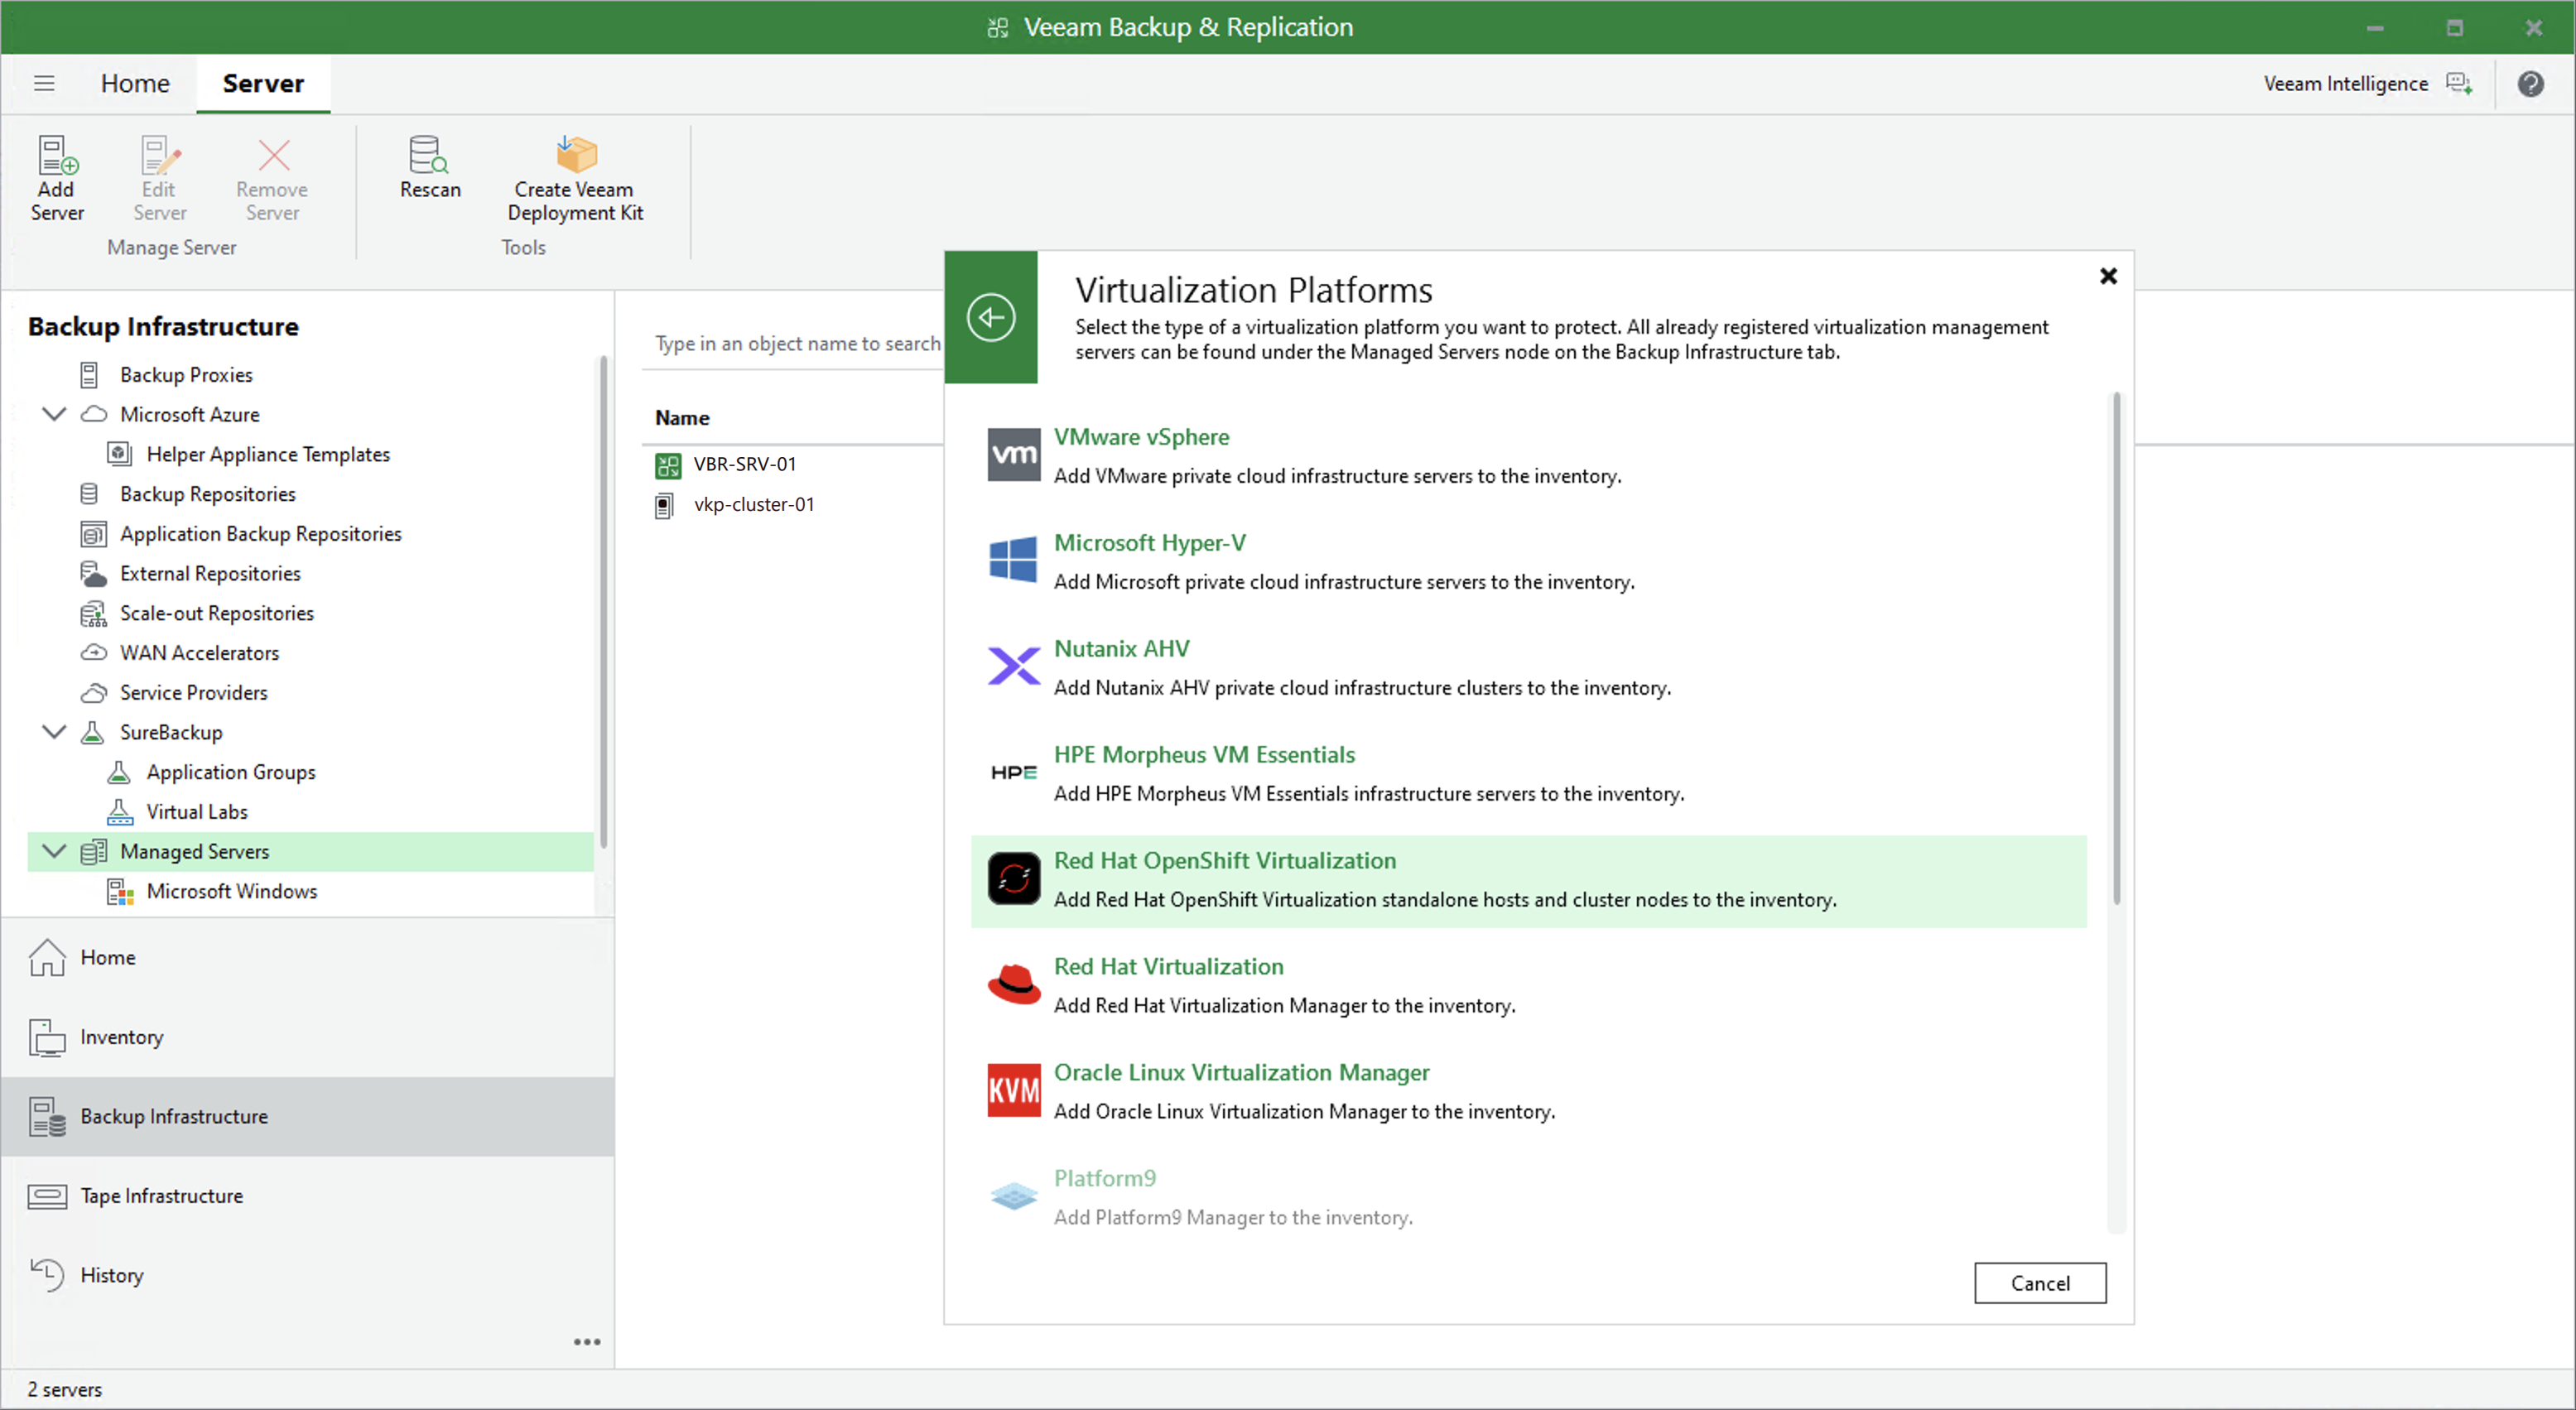2576x1410 pixels.
Task: Click the Inventory navigation icon
Action: [47, 1037]
